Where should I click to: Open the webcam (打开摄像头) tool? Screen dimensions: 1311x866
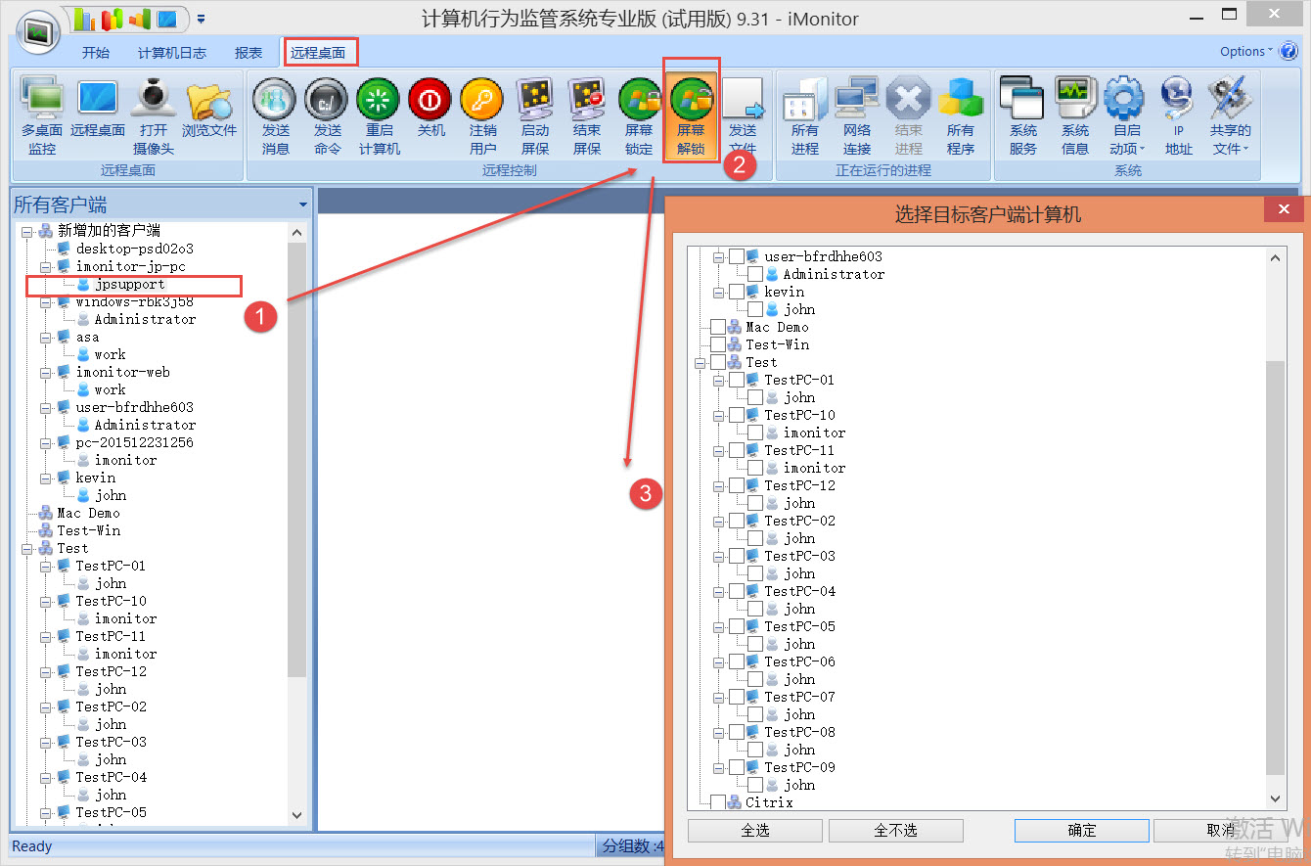[x=154, y=117]
